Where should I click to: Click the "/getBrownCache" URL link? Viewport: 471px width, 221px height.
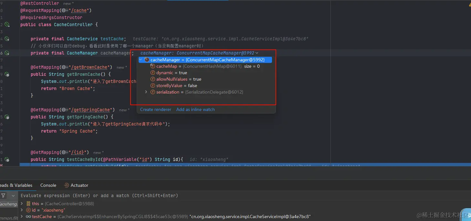click(x=89, y=67)
